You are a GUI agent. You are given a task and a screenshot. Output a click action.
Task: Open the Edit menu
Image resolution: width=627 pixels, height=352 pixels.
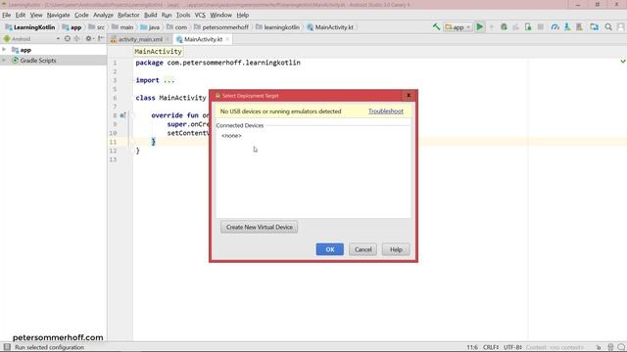[21, 15]
